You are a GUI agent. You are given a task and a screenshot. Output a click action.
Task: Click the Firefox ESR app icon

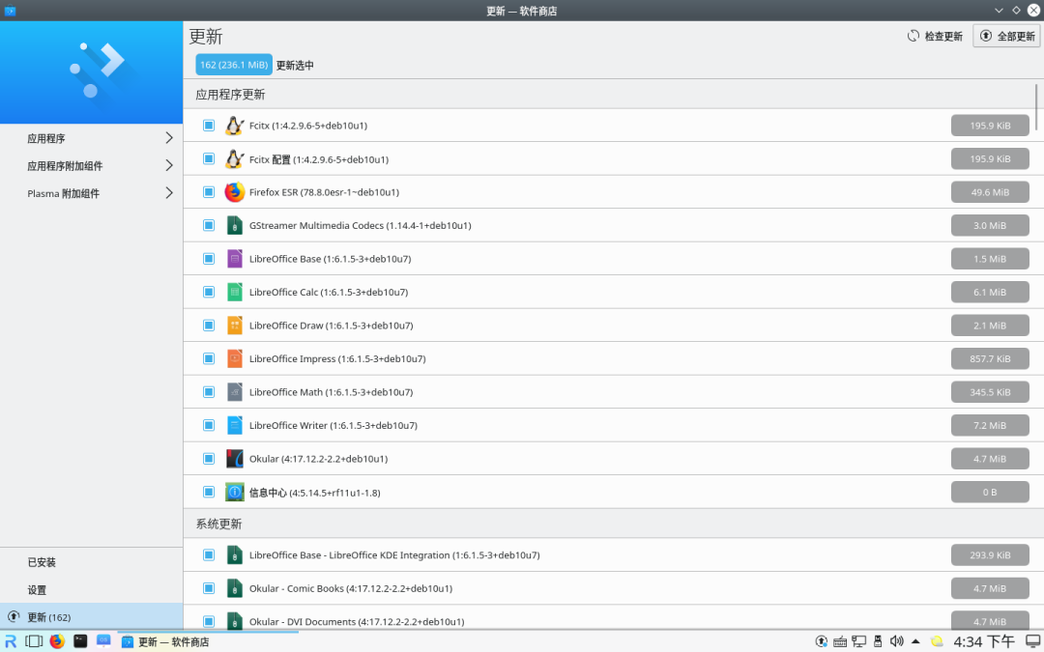(x=234, y=192)
